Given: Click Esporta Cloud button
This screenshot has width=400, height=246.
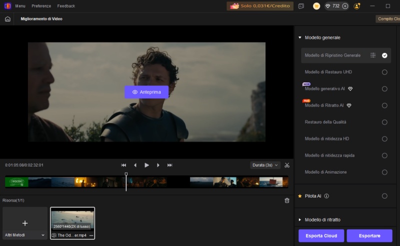Looking at the screenshot, I should pyautogui.click(x=321, y=236).
